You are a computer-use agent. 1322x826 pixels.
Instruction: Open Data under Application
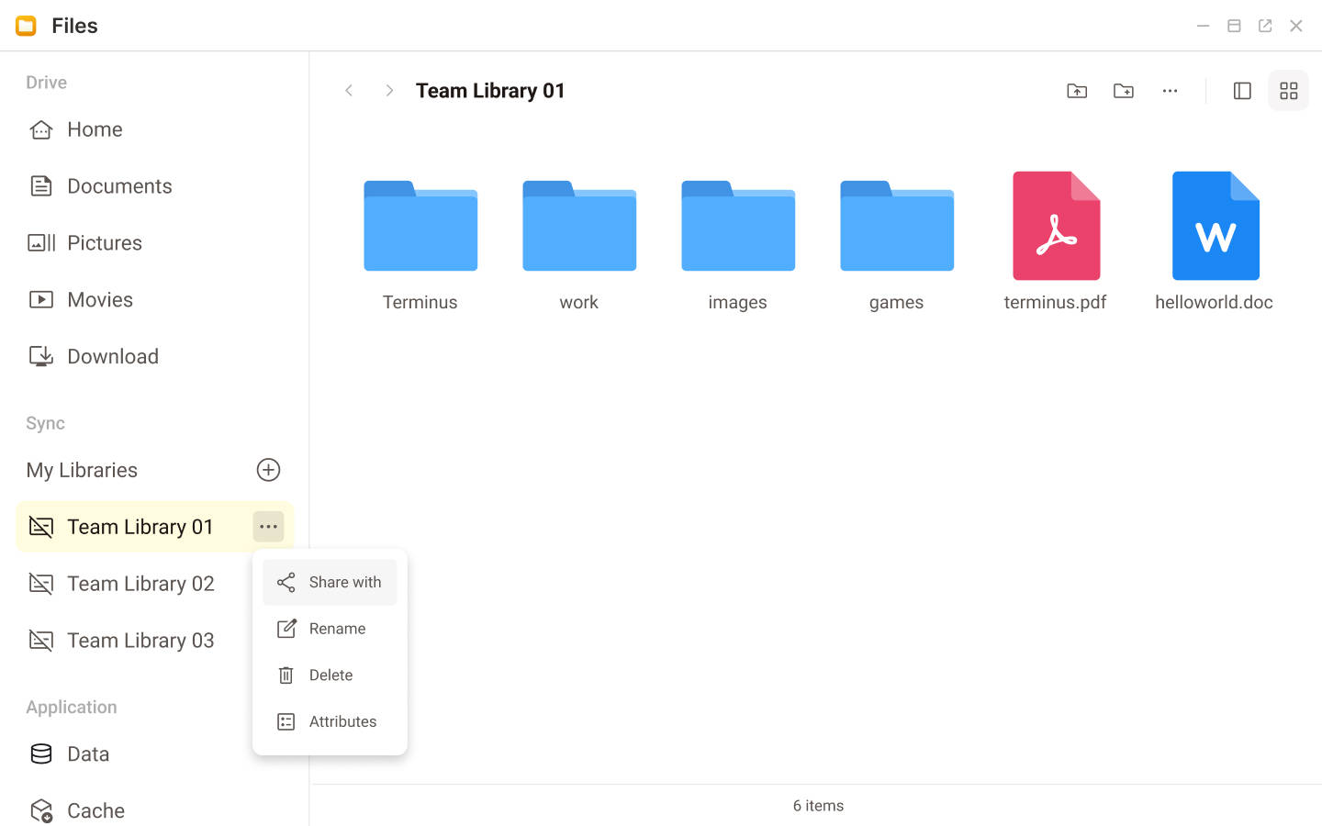tap(154, 754)
